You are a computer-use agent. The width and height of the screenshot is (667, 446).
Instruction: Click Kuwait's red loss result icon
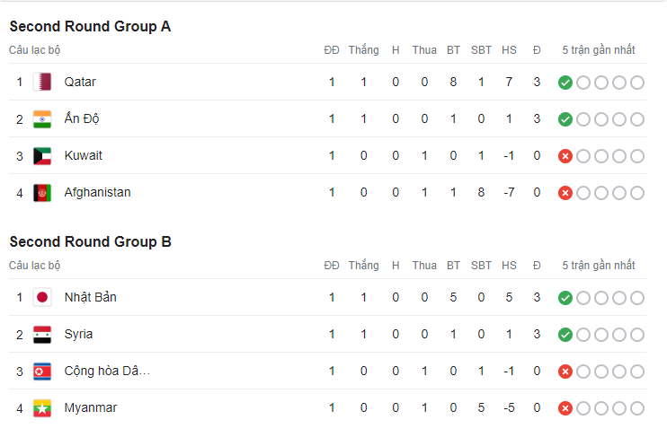(565, 156)
